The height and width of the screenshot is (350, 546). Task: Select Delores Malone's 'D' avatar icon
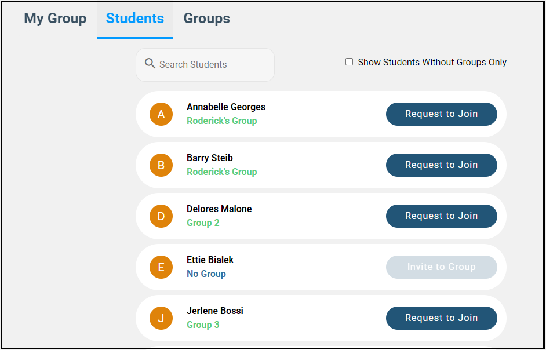coord(161,216)
